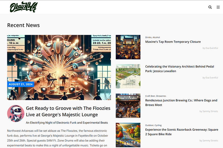Click author Sammy Streets under Rendezvous article
223x148 pixels.
point(209,111)
